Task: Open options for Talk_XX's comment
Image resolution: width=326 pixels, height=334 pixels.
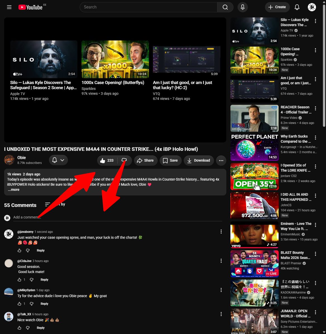Action: click(x=221, y=314)
